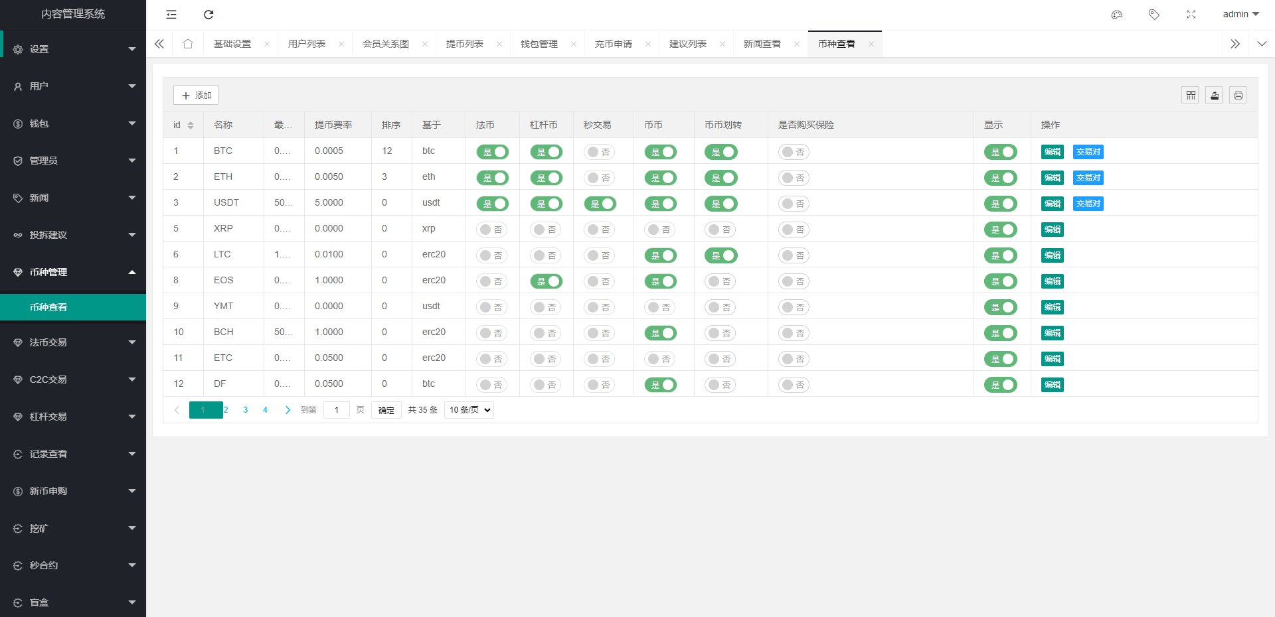Click the tag note icon in header
This screenshot has width=1275, height=617.
[x=1154, y=15]
